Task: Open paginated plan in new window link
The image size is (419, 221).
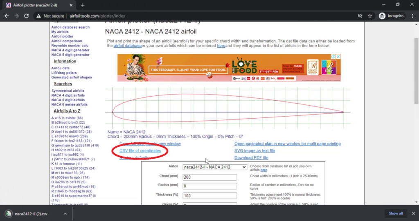Action: click(x=288, y=144)
